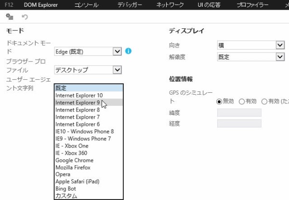This screenshot has height=200, width=289.
Task: Click the 緯度 latitude input field
Action: [239, 112]
